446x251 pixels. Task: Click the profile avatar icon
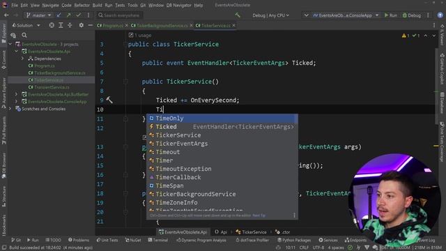pyautogui.click(x=440, y=15)
